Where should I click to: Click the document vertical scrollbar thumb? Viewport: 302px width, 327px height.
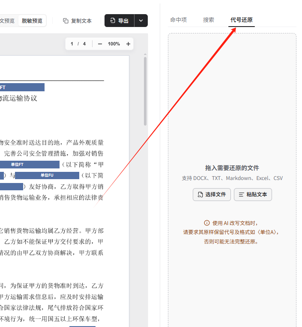(145, 91)
